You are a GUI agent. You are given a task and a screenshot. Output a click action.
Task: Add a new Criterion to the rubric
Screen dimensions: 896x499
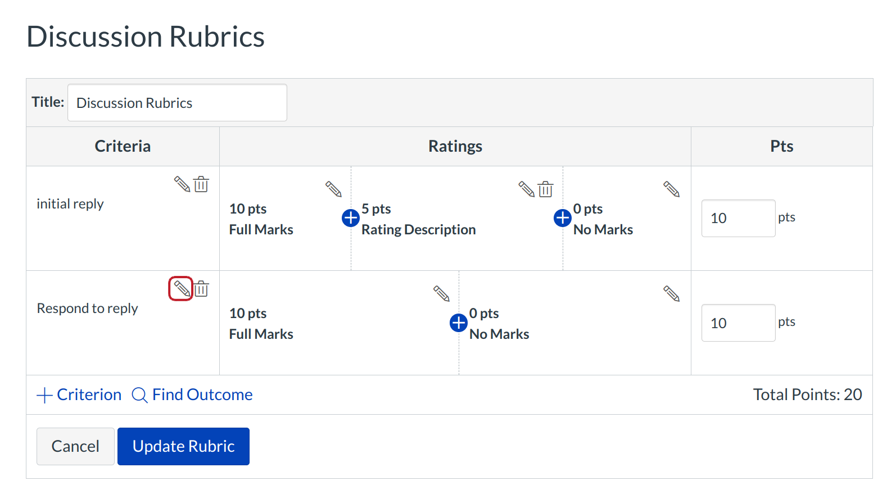pyautogui.click(x=79, y=395)
